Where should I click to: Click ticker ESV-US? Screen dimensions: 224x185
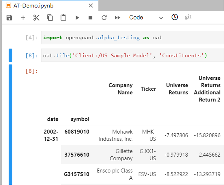[147, 174]
